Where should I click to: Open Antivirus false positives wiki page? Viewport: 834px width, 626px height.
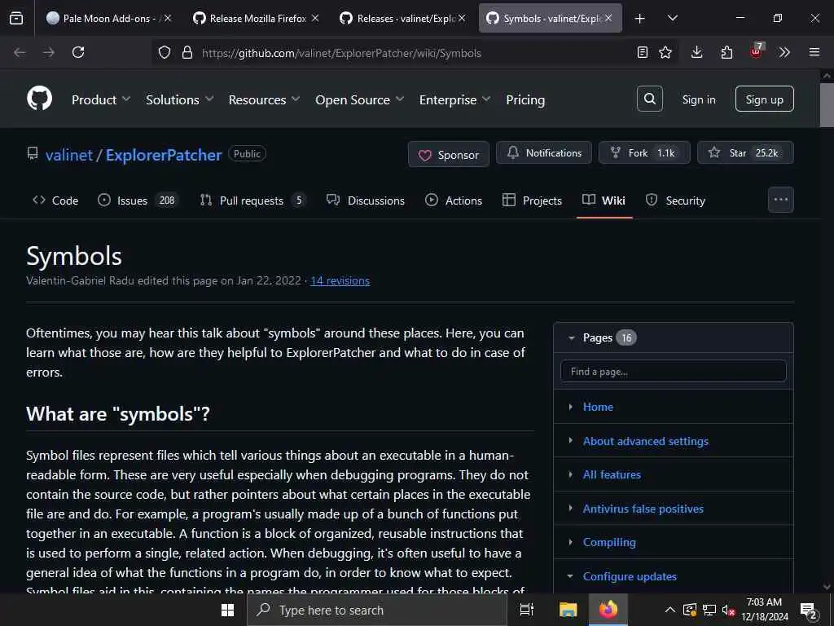point(643,509)
